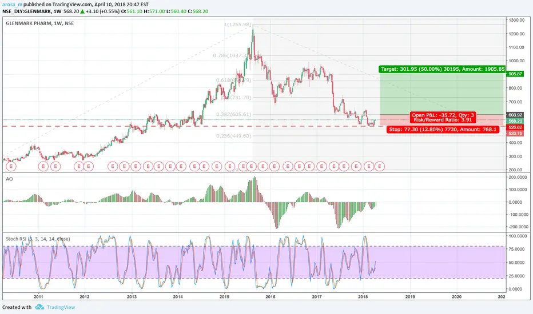Screen dimensions: 533x314
Task: Click the leftmost earnings E marker
Action: 11,166
